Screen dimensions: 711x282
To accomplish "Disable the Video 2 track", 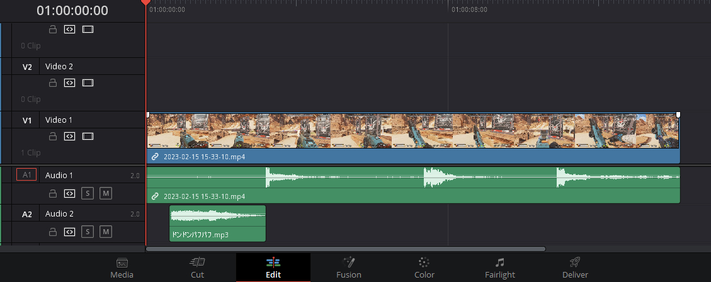I will (88, 83).
